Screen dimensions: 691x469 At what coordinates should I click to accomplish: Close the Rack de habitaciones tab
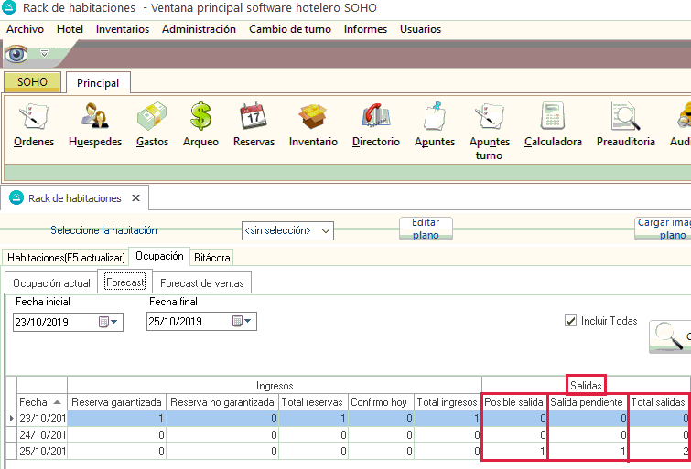point(135,197)
